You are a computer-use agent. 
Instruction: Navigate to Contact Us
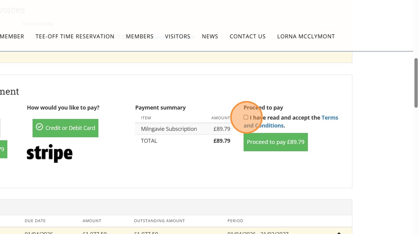pyautogui.click(x=248, y=37)
